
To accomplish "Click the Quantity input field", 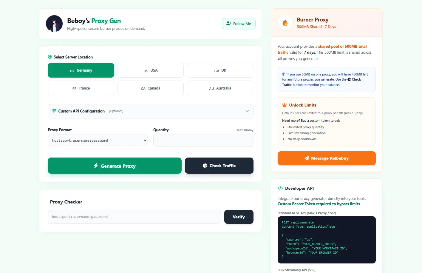I will click(x=203, y=141).
